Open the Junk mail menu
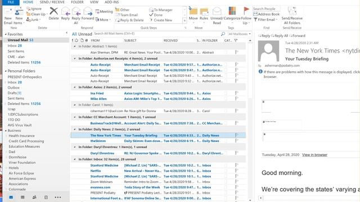Viewport: 360px width, 202px height. tap(34, 20)
